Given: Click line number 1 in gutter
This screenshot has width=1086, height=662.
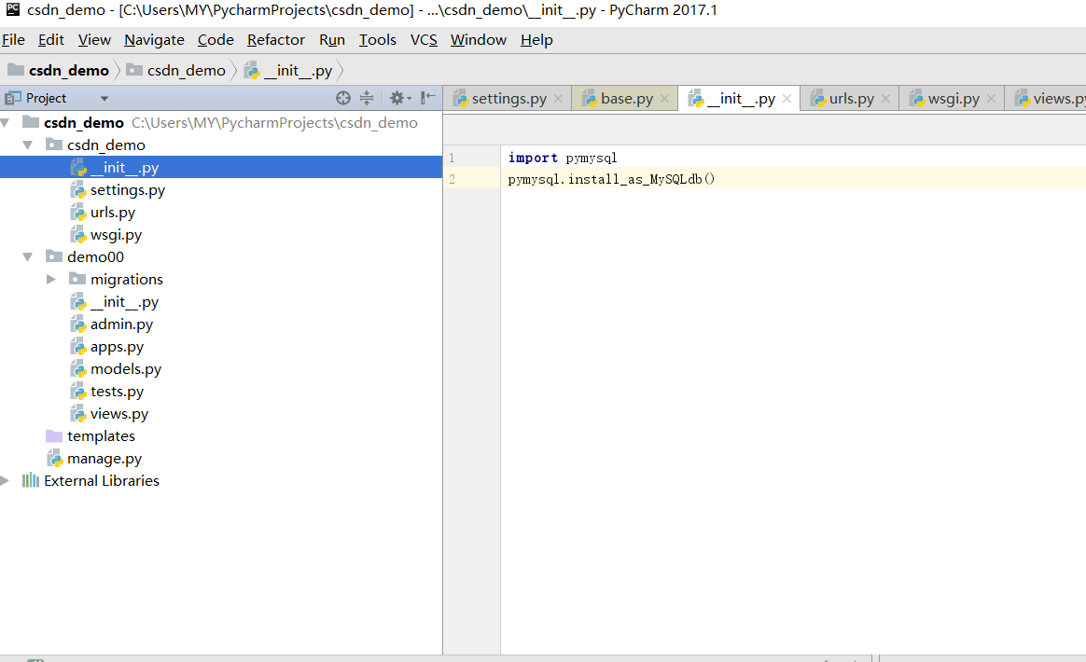Looking at the screenshot, I should (452, 158).
